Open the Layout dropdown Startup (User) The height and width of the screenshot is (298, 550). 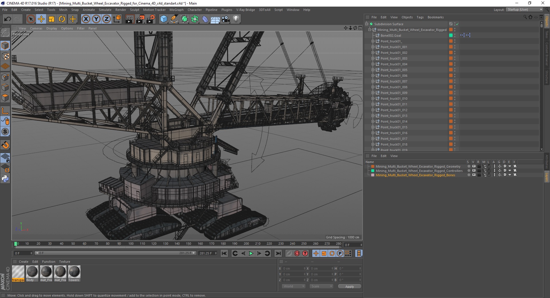click(x=525, y=9)
